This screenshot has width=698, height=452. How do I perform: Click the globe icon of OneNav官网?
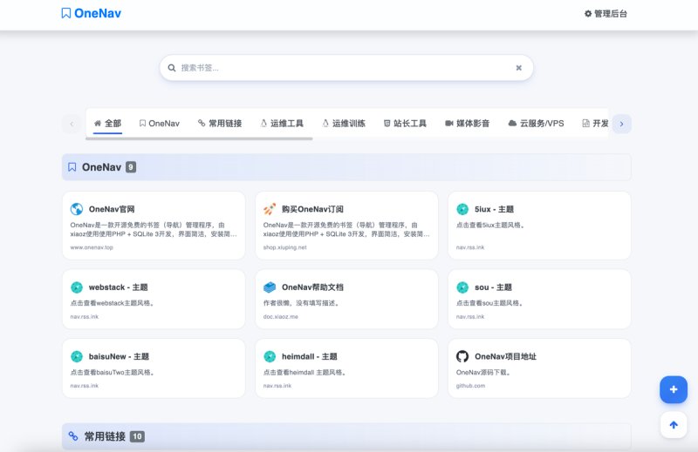click(77, 209)
